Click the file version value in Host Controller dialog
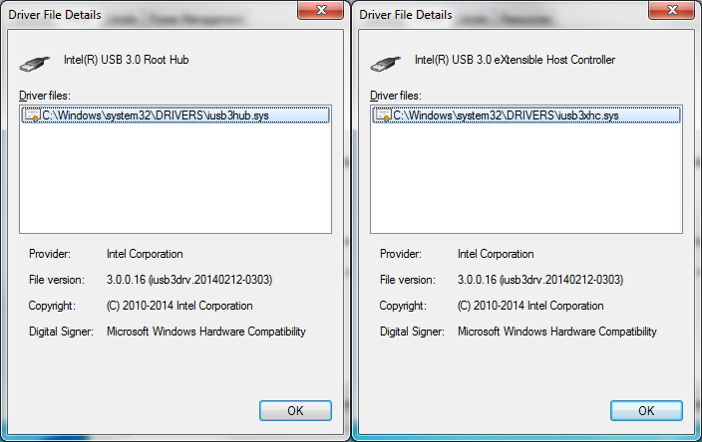The height and width of the screenshot is (442, 702). coord(540,280)
